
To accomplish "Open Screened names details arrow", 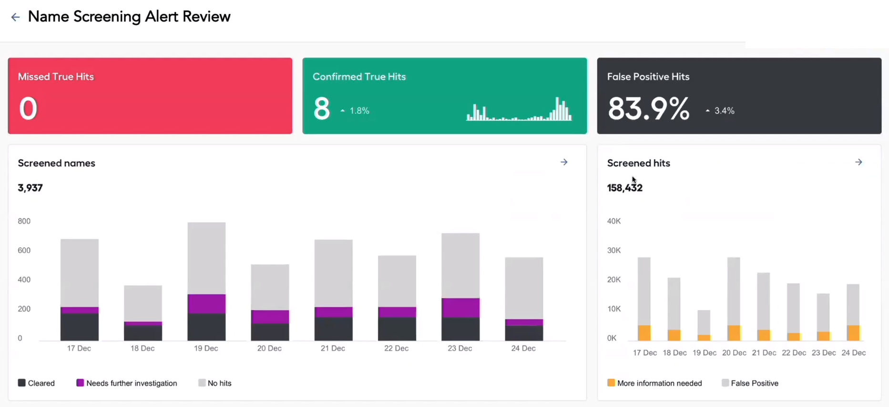I will point(564,162).
